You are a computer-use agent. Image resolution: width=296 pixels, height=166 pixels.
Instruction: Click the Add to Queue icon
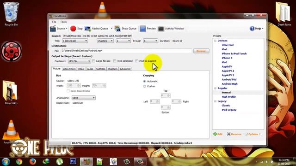88,29
